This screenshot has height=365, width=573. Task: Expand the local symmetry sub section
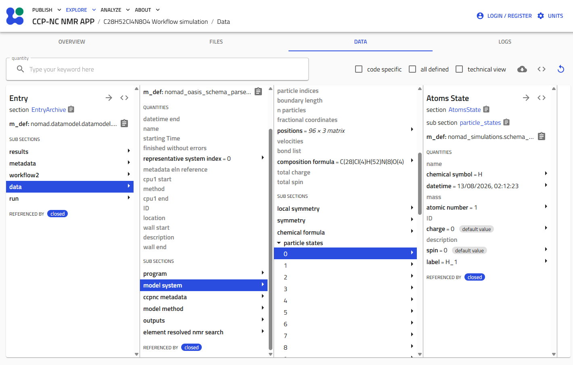[x=345, y=208]
